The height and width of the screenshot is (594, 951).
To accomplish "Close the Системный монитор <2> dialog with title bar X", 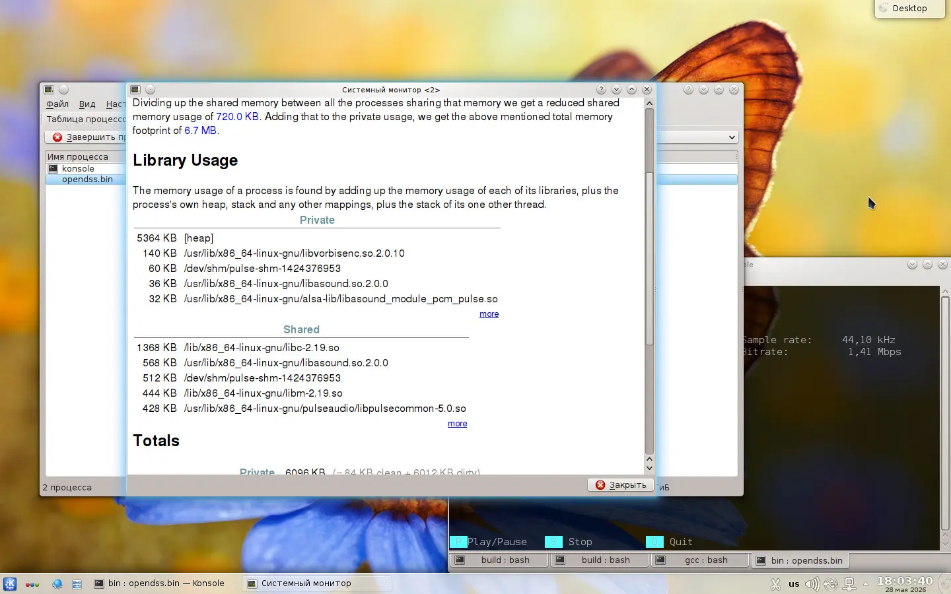I will point(647,90).
